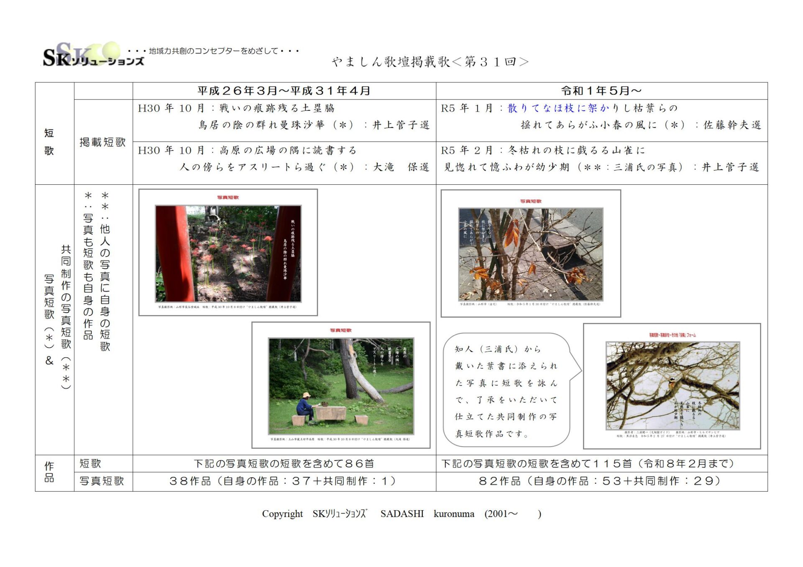Open the park bench reader photo
Viewport: 803px width, 567px height.
tap(341, 386)
